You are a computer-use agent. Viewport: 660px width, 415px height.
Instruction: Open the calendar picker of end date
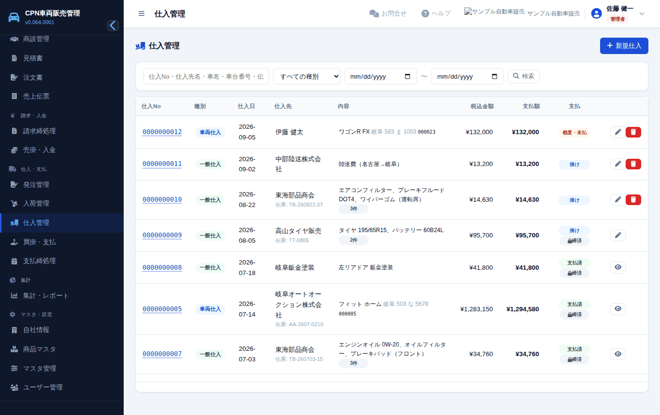click(494, 76)
